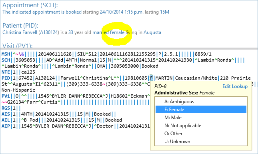The height and width of the screenshot is (154, 258).
Task: Click the 'booked' status link
Action: tap(73, 12)
